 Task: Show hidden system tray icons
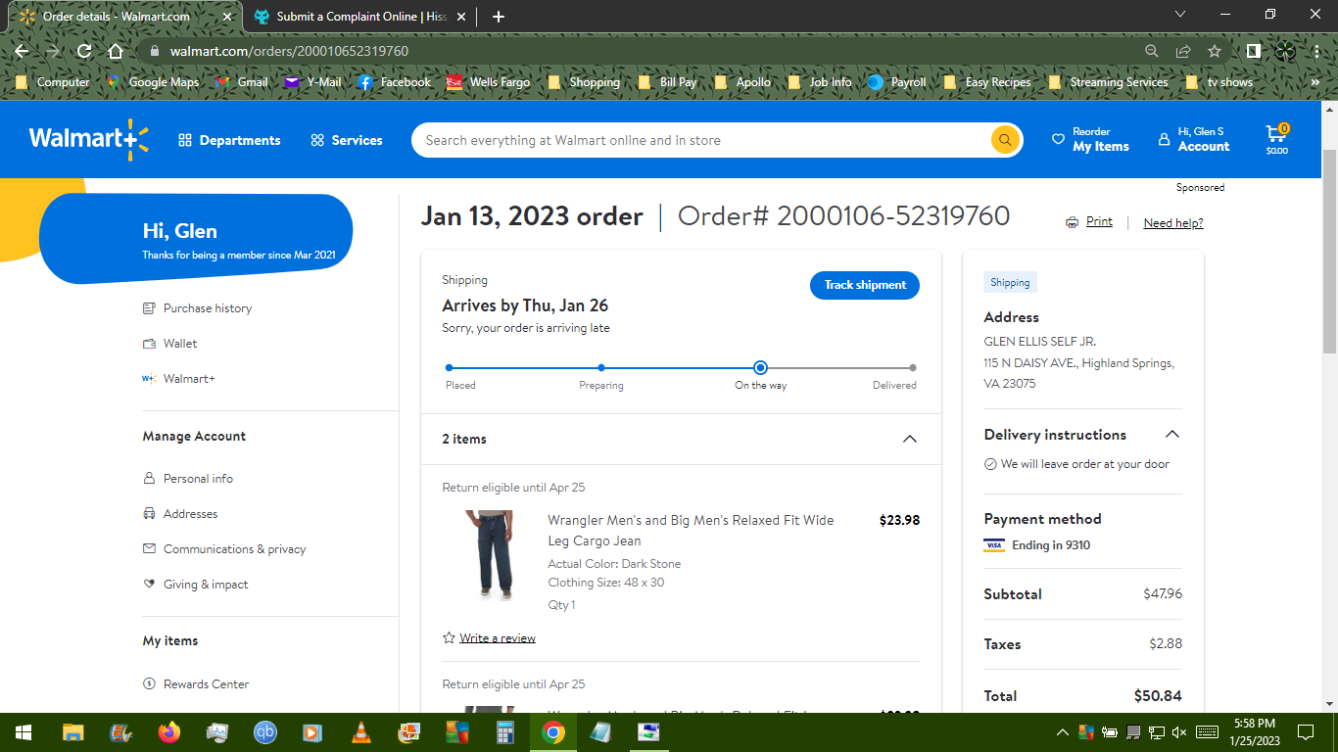[1062, 732]
